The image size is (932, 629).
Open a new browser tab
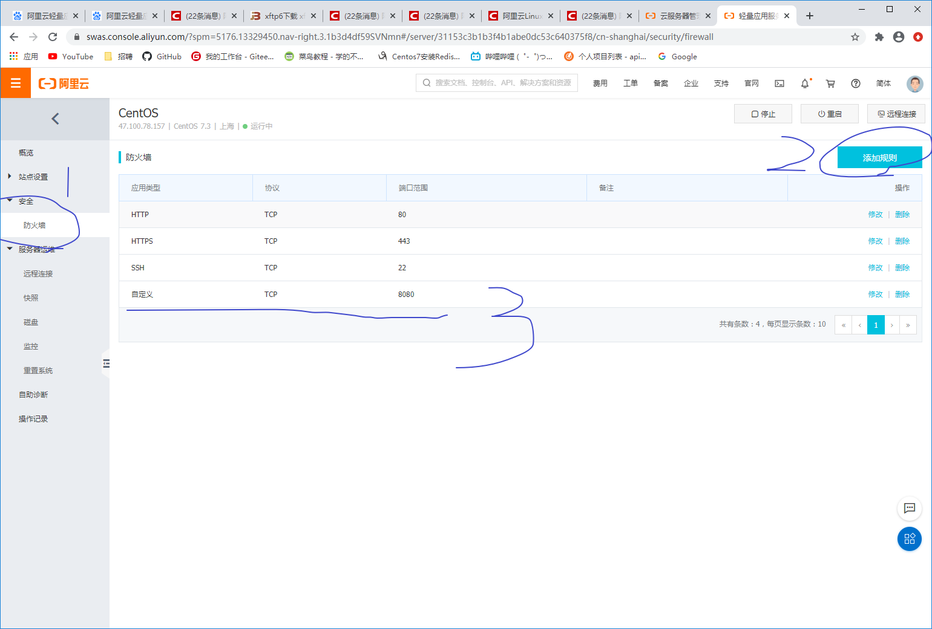(810, 16)
